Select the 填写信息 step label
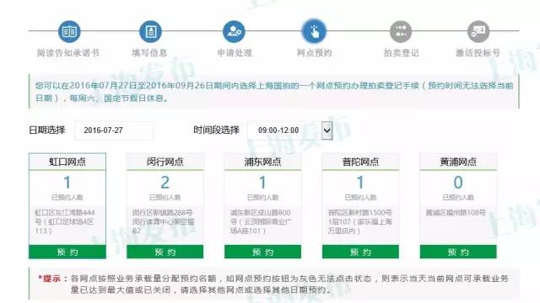This screenshot has width=540, height=303. 149,53
